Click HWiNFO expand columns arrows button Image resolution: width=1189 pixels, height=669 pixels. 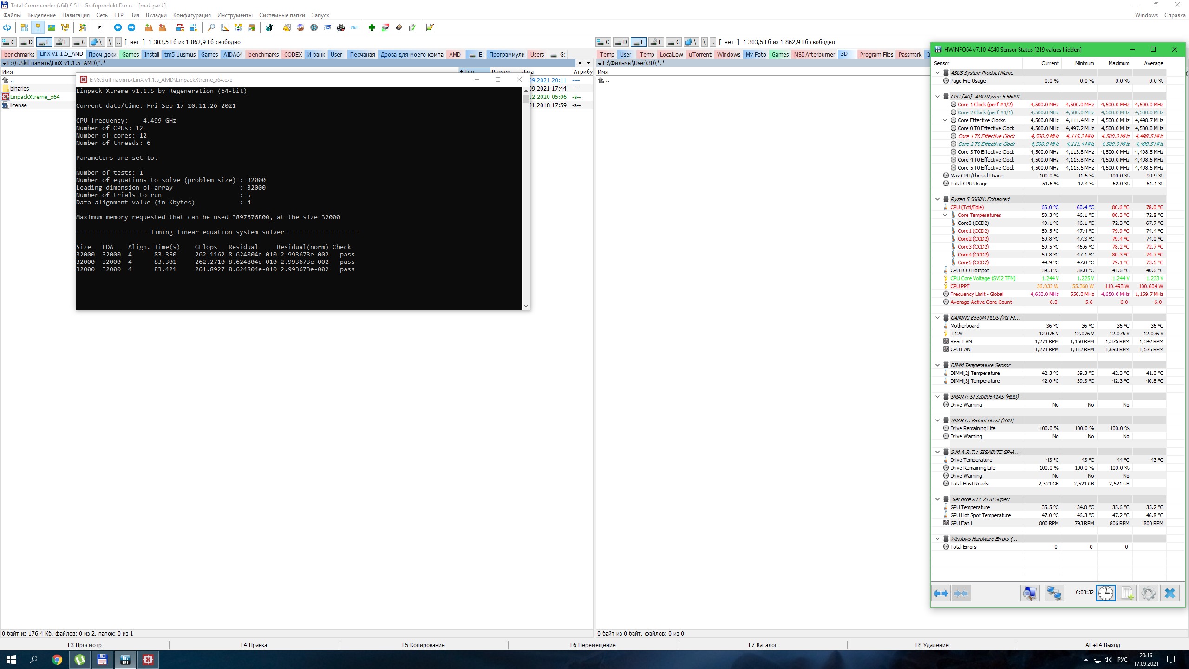pyautogui.click(x=941, y=593)
